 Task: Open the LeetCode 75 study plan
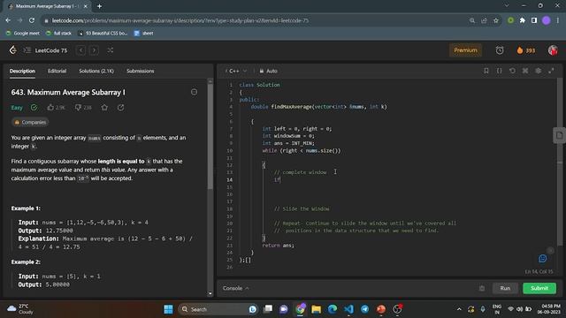[51, 50]
